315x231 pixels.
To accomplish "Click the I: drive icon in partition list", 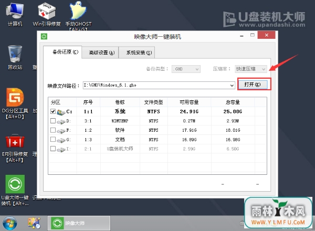I will 61,149.
